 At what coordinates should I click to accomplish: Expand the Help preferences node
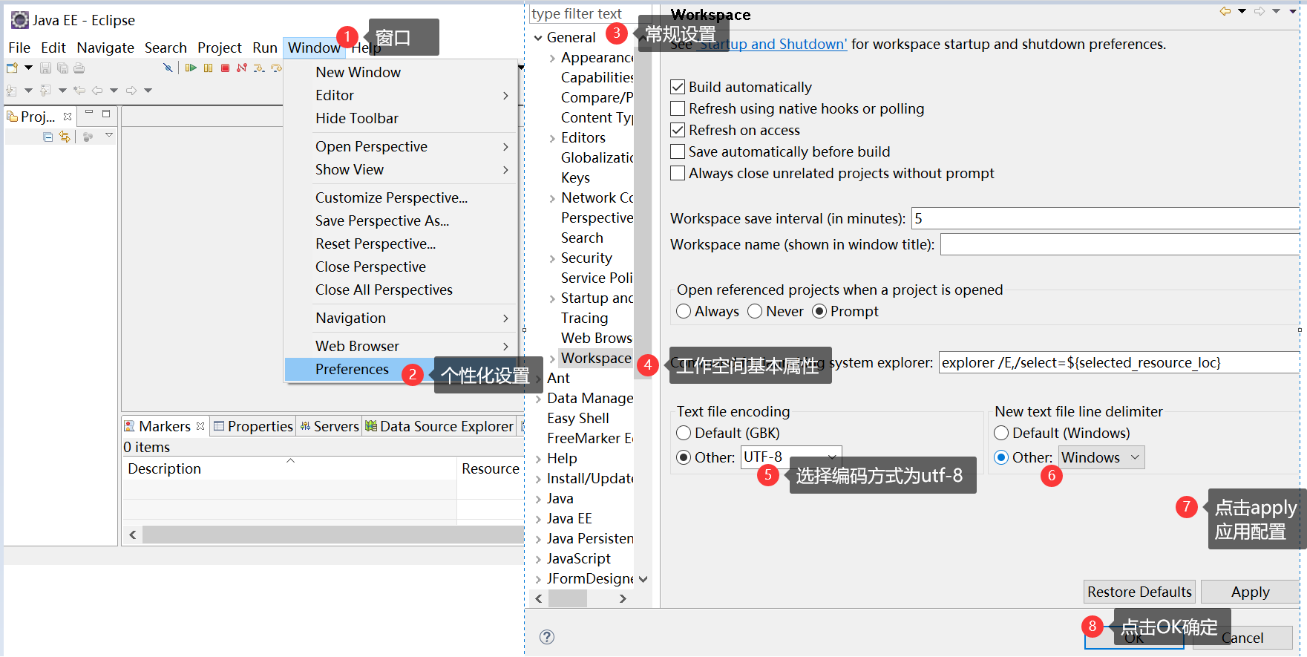pos(538,459)
